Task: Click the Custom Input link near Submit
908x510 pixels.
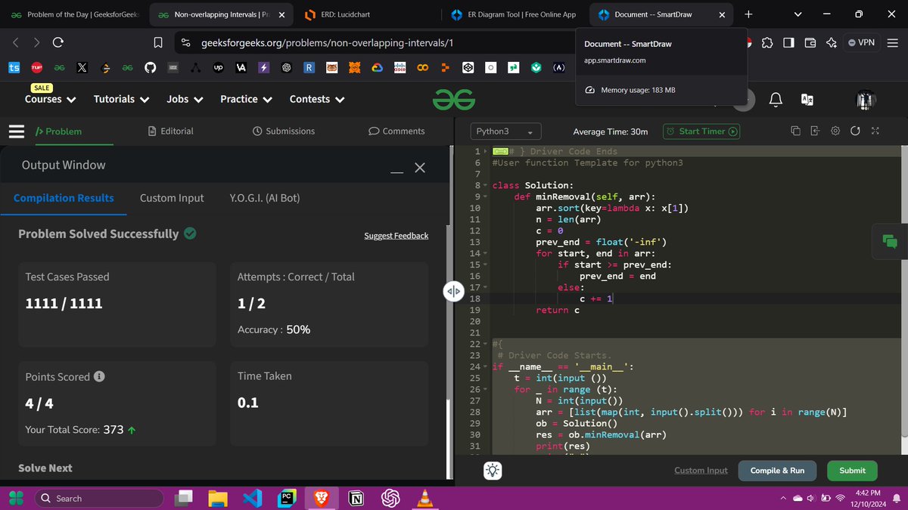Action: (x=701, y=470)
